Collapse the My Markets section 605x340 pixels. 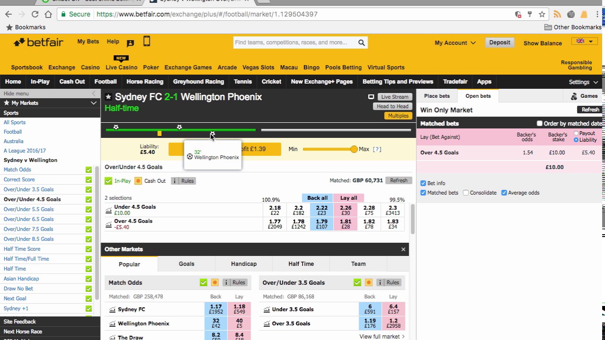[94, 103]
